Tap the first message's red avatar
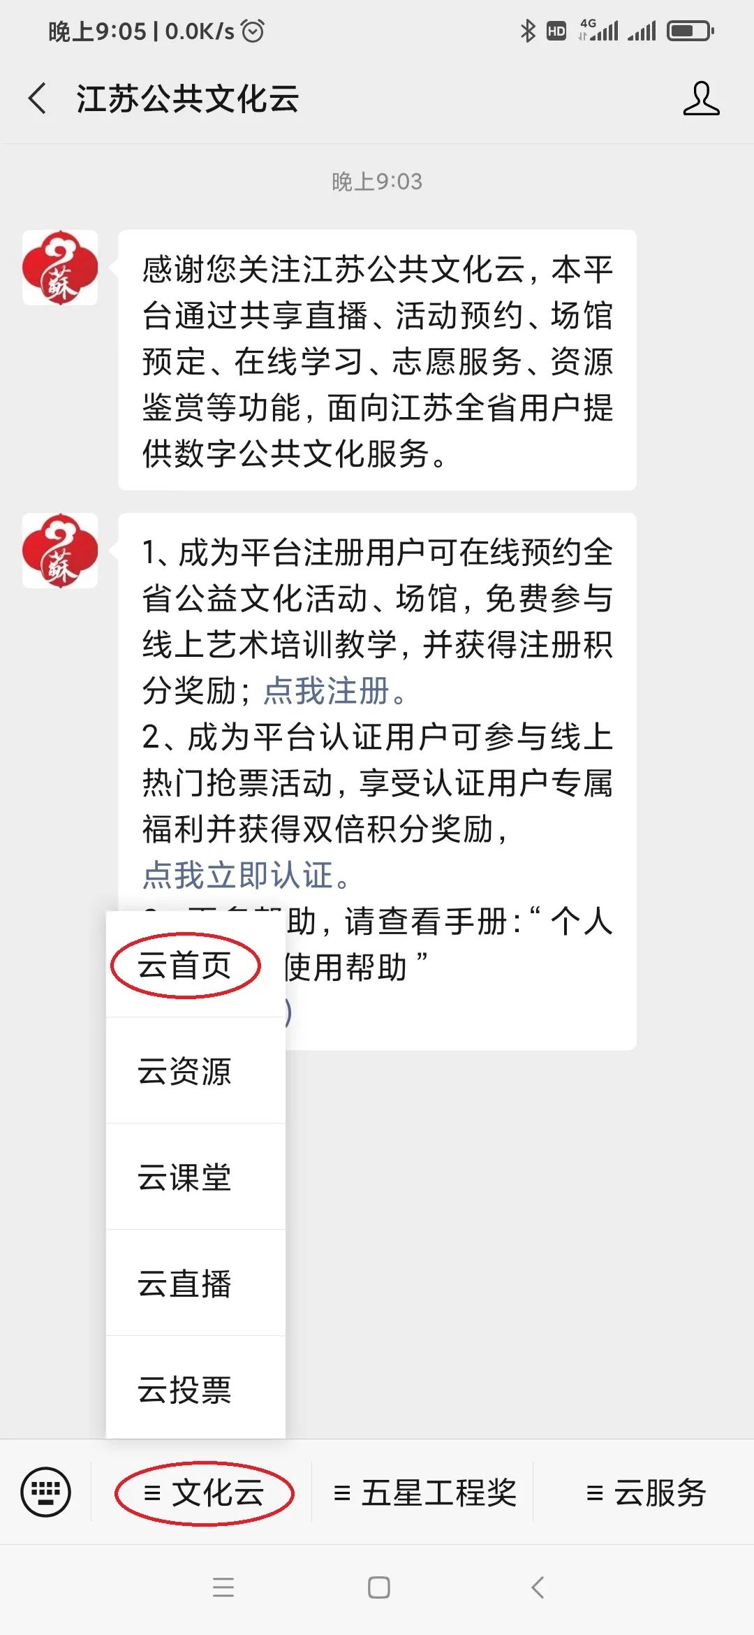This screenshot has width=754, height=1635. 60,268
